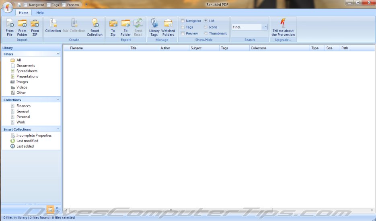Switch to the Help ribbon tab
Screen dimensions: 376x221
click(x=40, y=13)
